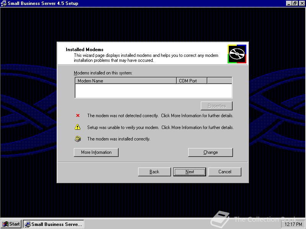Select Small Business Server taskbar item
Image resolution: width=306 pixels, height=229 pixels.
click(54, 224)
